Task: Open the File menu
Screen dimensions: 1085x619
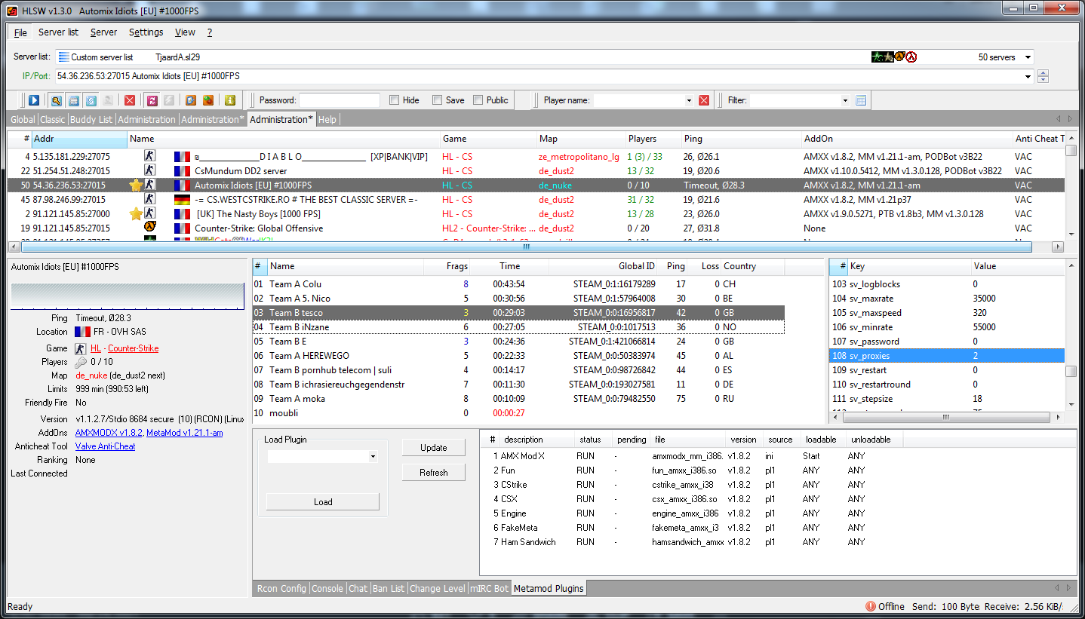Action: pos(20,32)
